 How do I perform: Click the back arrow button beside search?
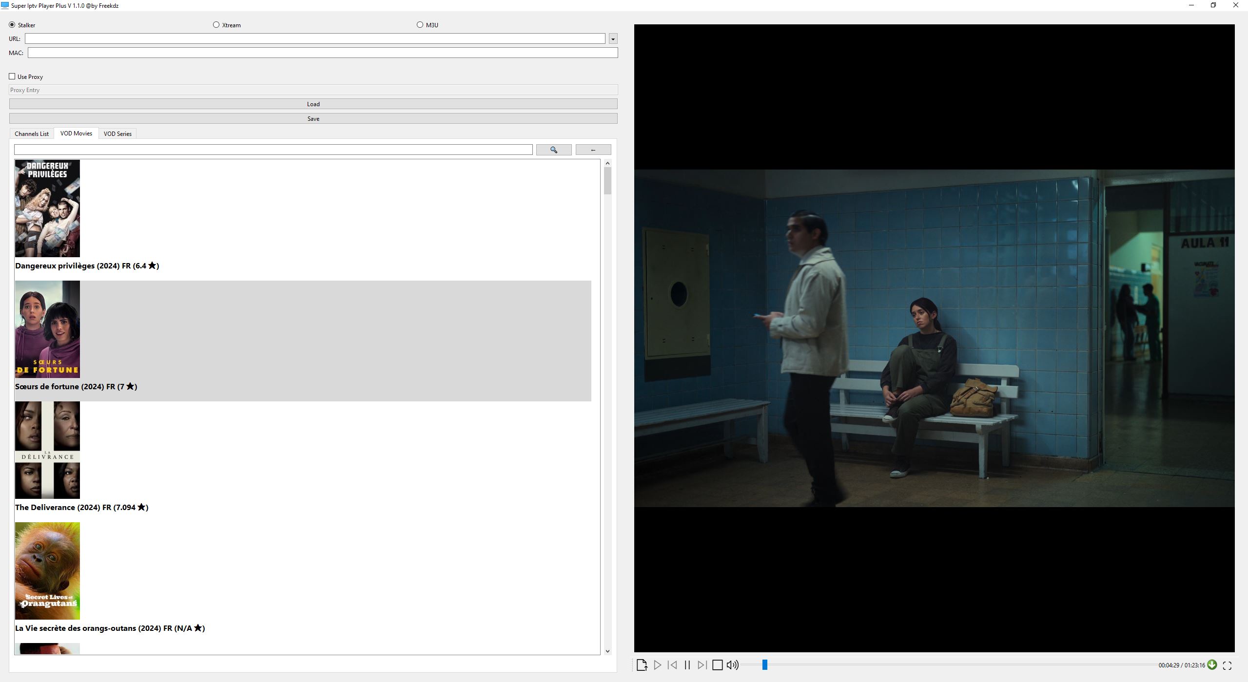pyautogui.click(x=593, y=150)
